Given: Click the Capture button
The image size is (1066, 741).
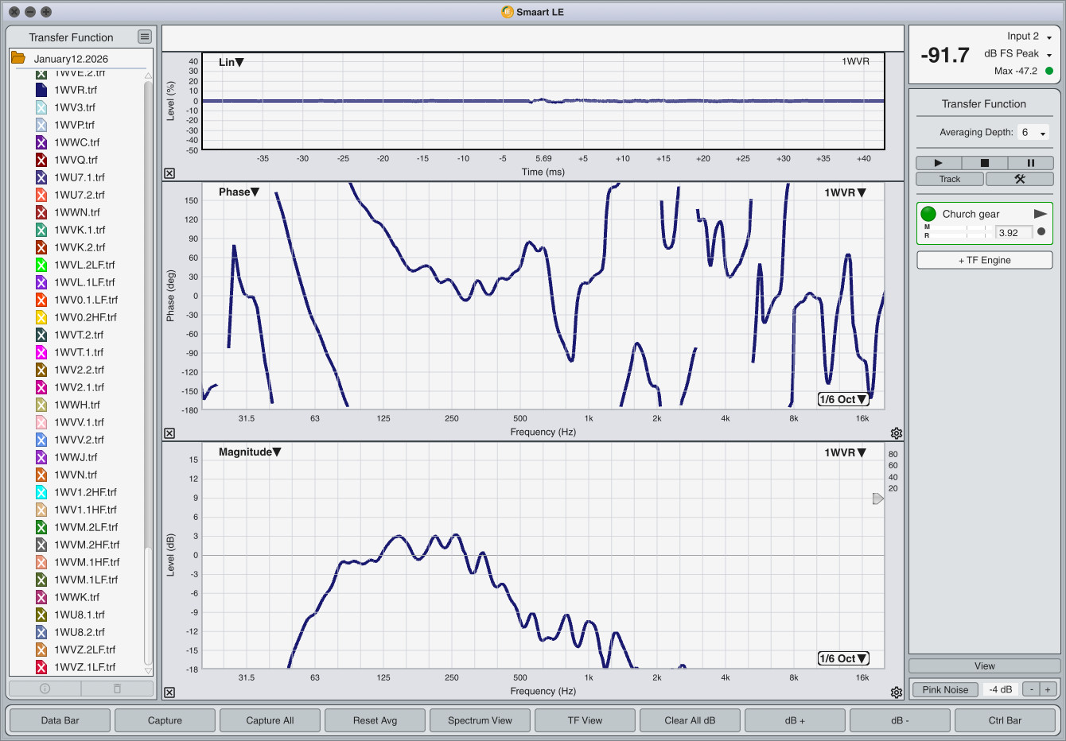Looking at the screenshot, I should (x=165, y=720).
